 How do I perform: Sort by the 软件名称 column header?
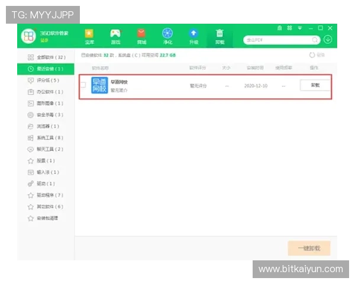click(x=100, y=68)
